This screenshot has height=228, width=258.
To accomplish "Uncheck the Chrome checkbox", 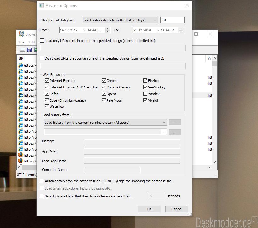I will [104, 80].
